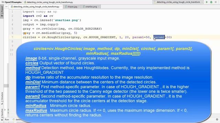
Task: Click the 'param2' heading in the overlay
Action: 33,96
